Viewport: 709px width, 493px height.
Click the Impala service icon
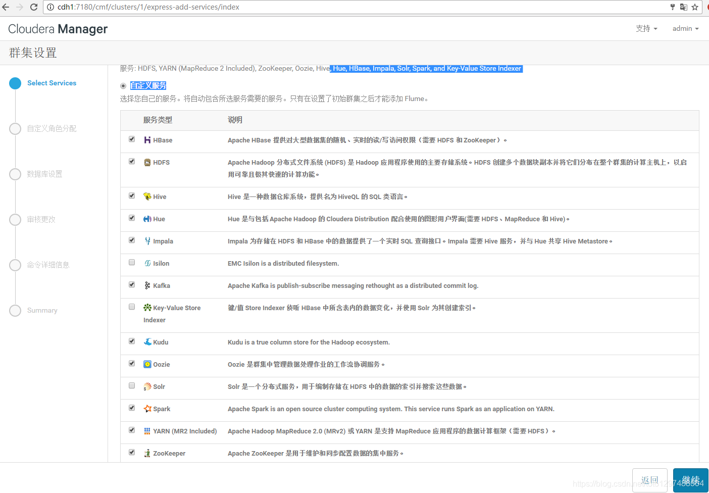point(147,241)
